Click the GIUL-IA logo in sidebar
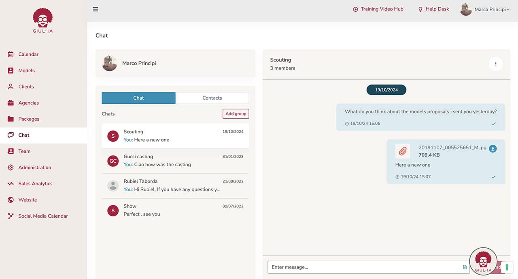 pyautogui.click(x=43, y=21)
